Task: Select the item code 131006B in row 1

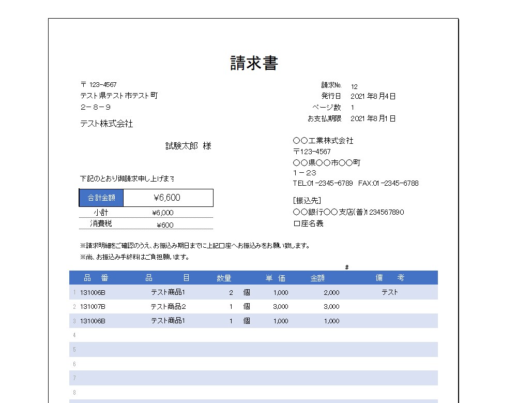Action: tap(93, 292)
